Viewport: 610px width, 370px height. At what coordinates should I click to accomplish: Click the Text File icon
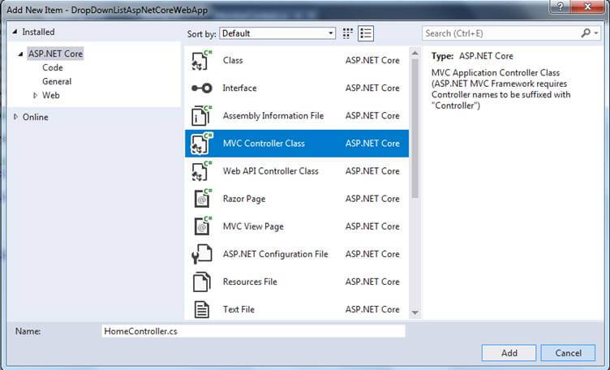pyautogui.click(x=201, y=309)
